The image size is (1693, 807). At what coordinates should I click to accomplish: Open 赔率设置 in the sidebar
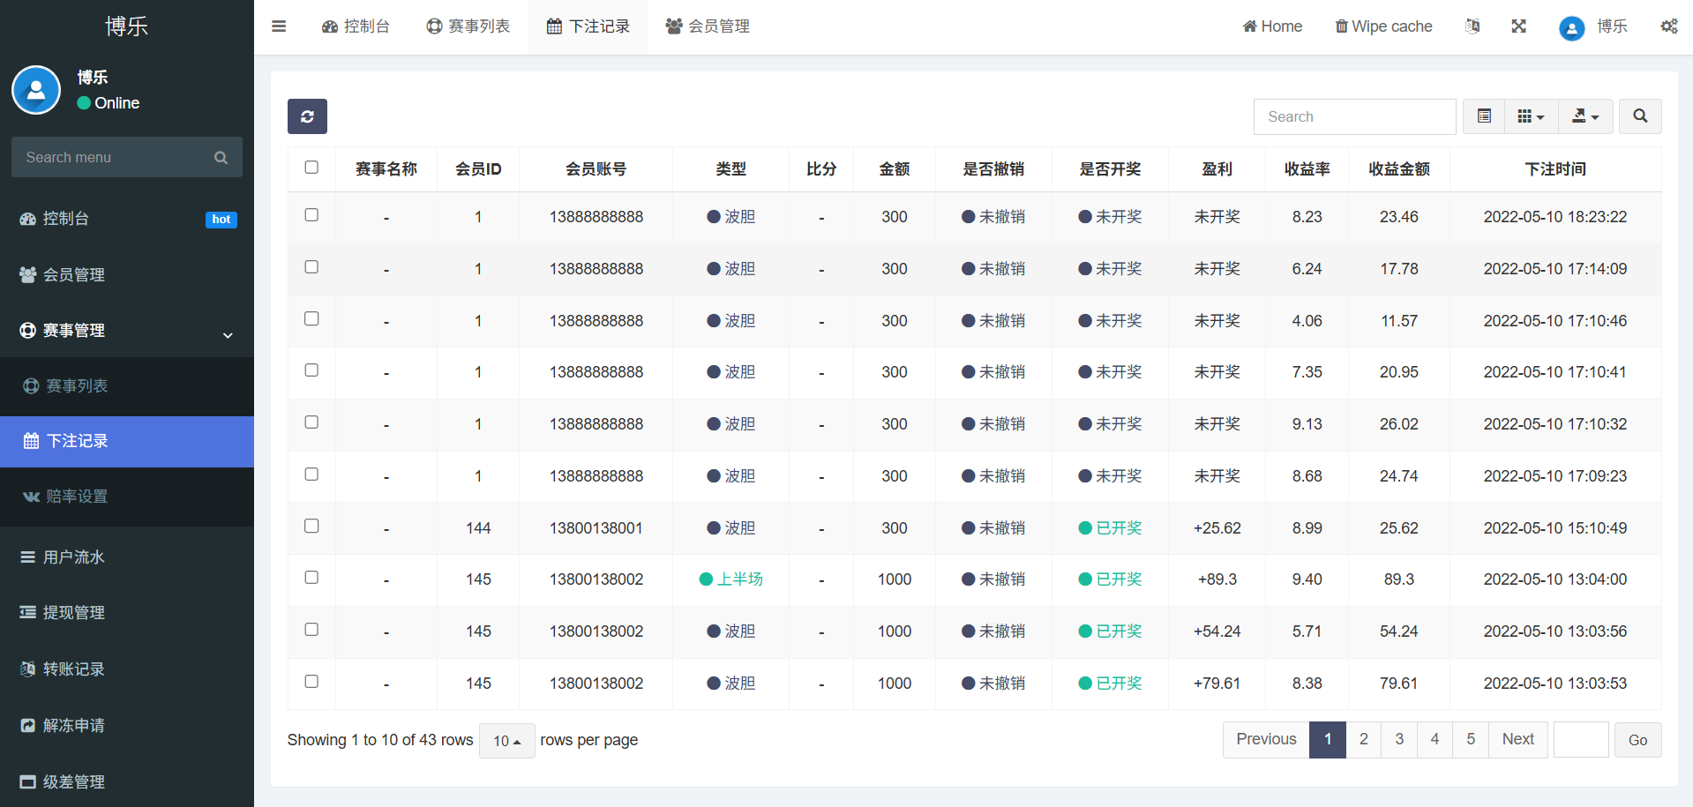77,497
